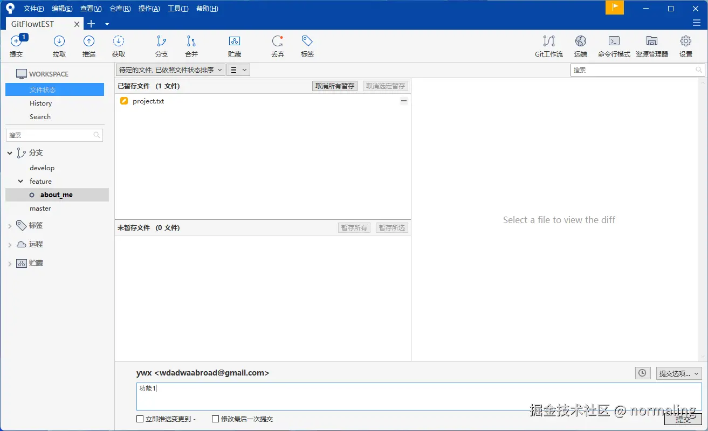
Task: Open 设置 (Settings) gear icon
Action: (x=686, y=41)
